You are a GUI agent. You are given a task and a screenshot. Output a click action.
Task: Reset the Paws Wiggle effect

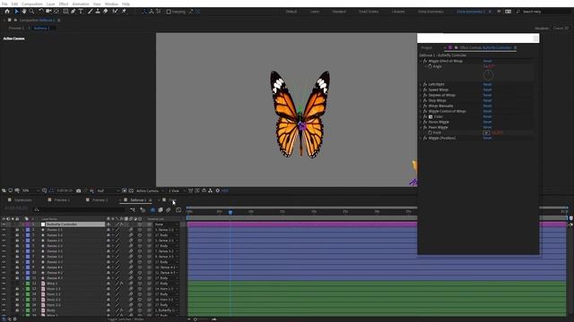[x=487, y=127]
